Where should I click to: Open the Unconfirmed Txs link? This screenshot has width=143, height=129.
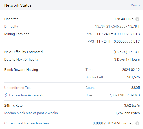coord(17,88)
